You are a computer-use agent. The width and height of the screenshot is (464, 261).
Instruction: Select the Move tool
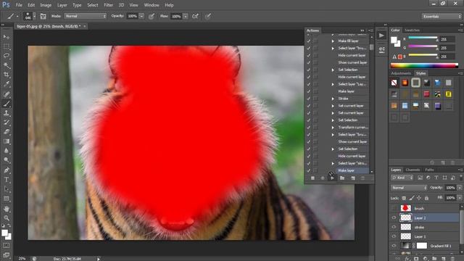click(7, 37)
